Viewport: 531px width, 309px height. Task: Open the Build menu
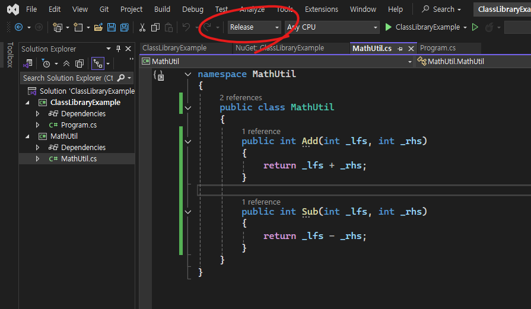point(162,9)
